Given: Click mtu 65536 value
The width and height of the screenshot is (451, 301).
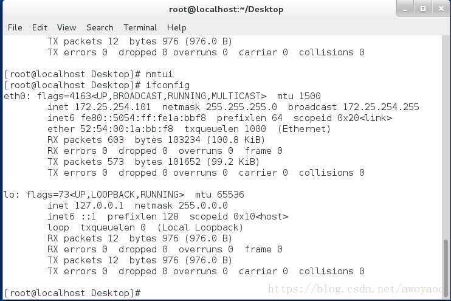Looking at the screenshot, I should (219, 195).
